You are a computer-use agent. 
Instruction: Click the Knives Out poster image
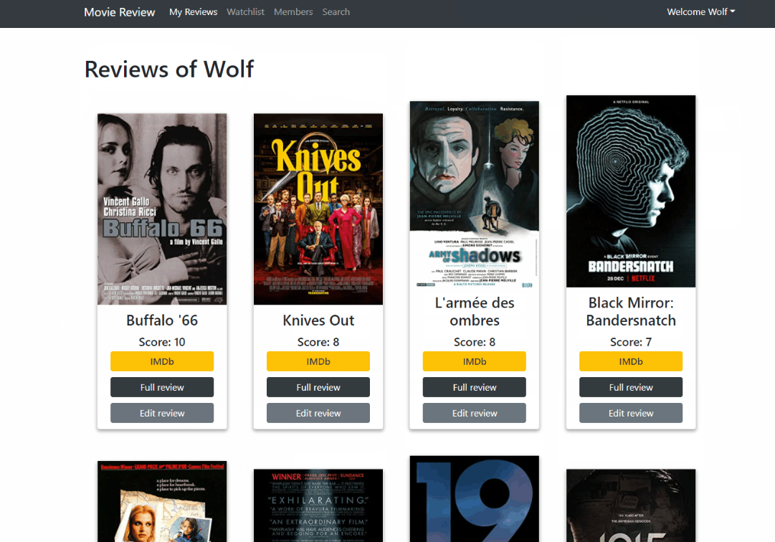click(x=318, y=209)
